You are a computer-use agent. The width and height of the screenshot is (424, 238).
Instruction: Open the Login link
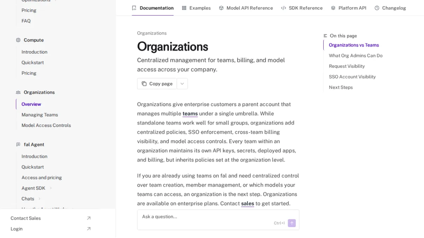pyautogui.click(x=51, y=229)
